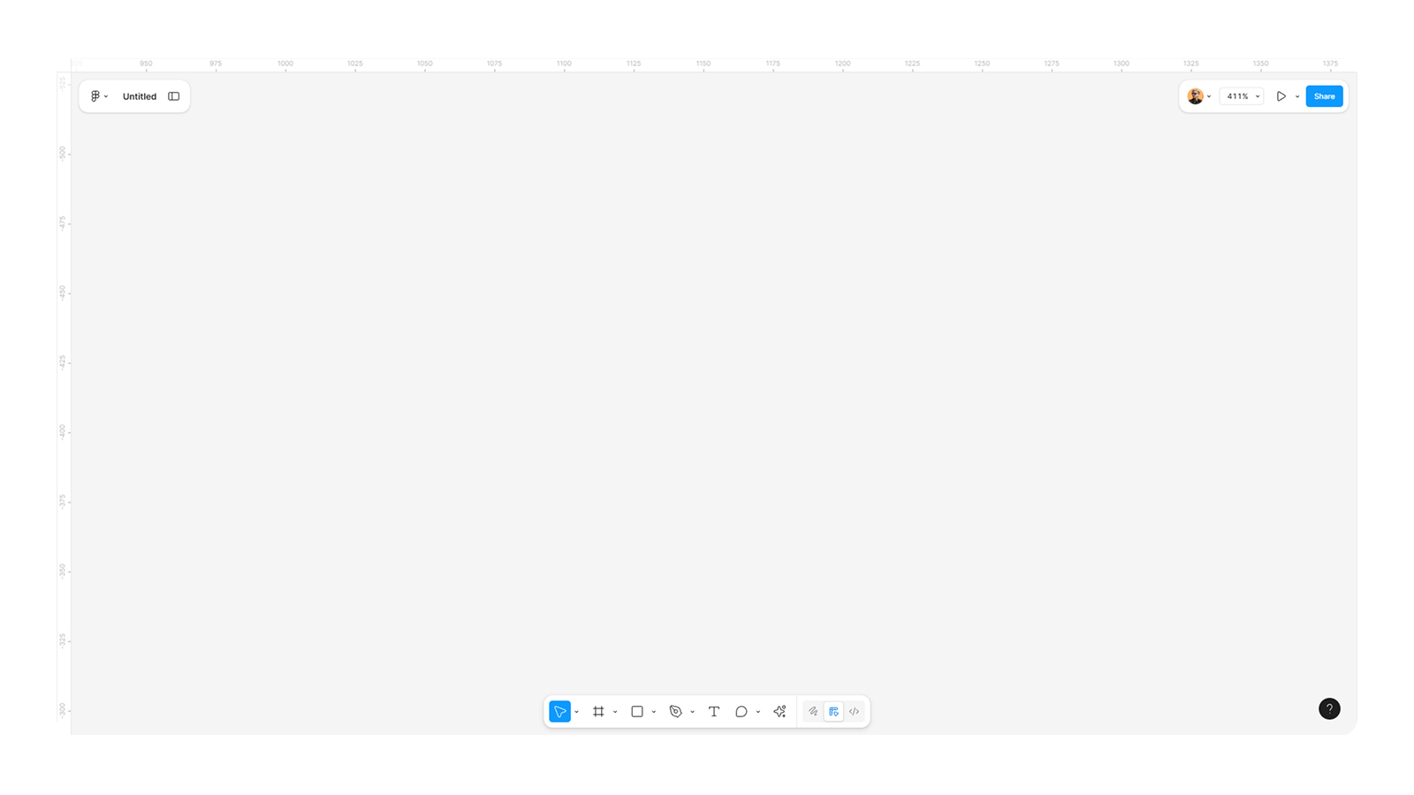Select the Frame tool
Image resolution: width=1414 pixels, height=795 pixels.
coord(598,711)
